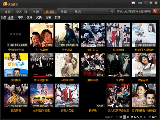This screenshot has width=160, height=120.
Task: Click the search input field
Action: (x=134, y=11)
